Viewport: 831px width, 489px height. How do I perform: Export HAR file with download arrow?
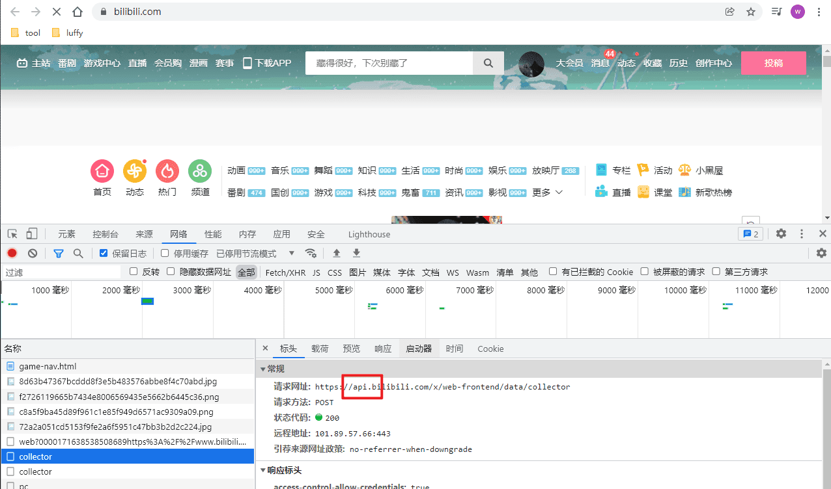click(356, 253)
